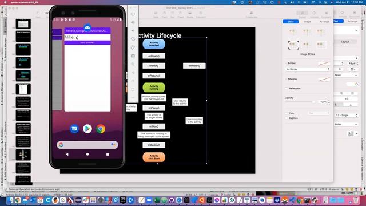Click the Layout button in back inspector

(x=345, y=42)
